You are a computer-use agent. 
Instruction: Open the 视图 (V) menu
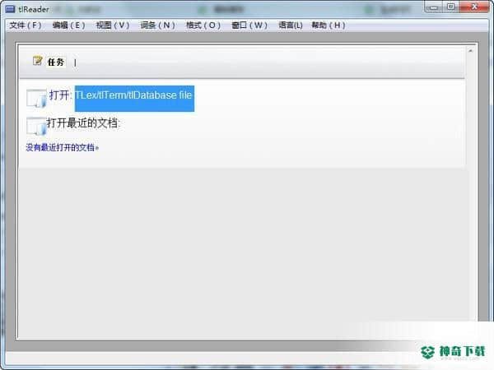coord(113,25)
